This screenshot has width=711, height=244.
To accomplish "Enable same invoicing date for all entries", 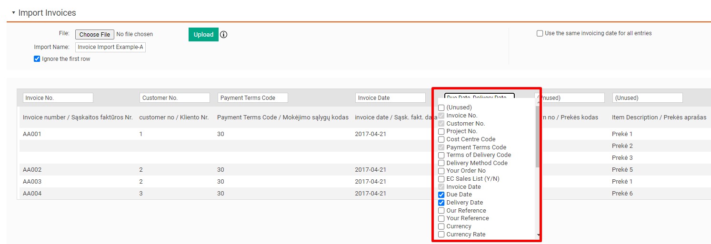I will pyautogui.click(x=540, y=33).
